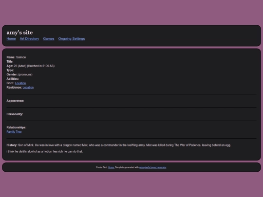This screenshot has height=197, width=263.
Task: Click the "History:" label
Action: pos(12,145)
